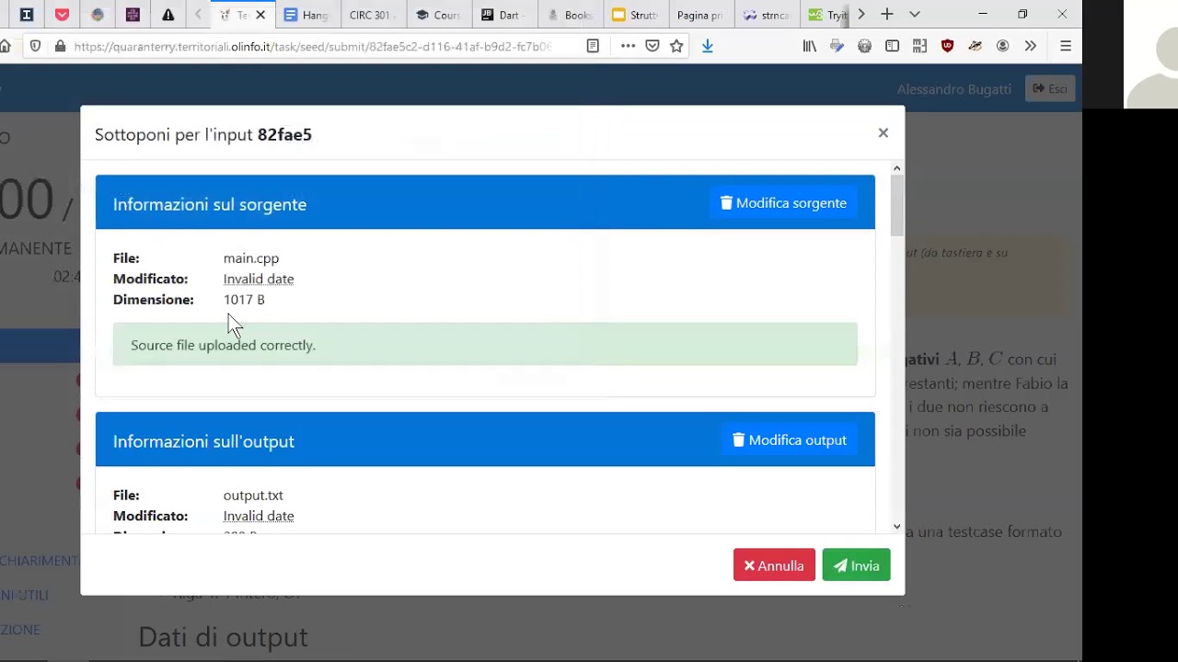Click the Invalid date under source info

(259, 279)
